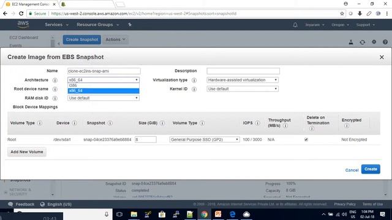The width and height of the screenshot is (392, 220).
Task: Open Microsoft Edge from the taskbar
Action: (x=232, y=215)
